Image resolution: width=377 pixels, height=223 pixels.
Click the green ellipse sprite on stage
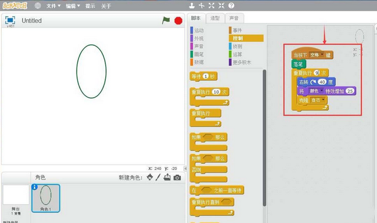pos(92,71)
